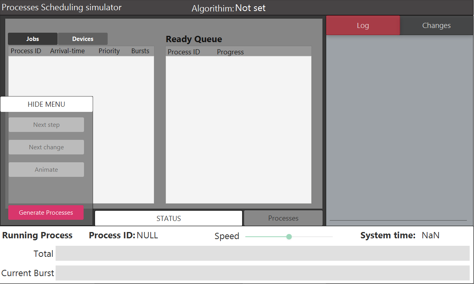The width and height of the screenshot is (474, 284).
Task: Open the Devices tab
Action: (83, 39)
